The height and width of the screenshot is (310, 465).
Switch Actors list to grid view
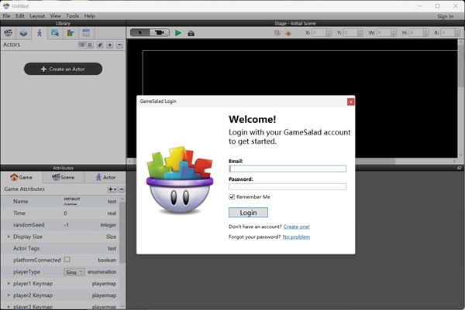pyautogui.click(x=90, y=46)
